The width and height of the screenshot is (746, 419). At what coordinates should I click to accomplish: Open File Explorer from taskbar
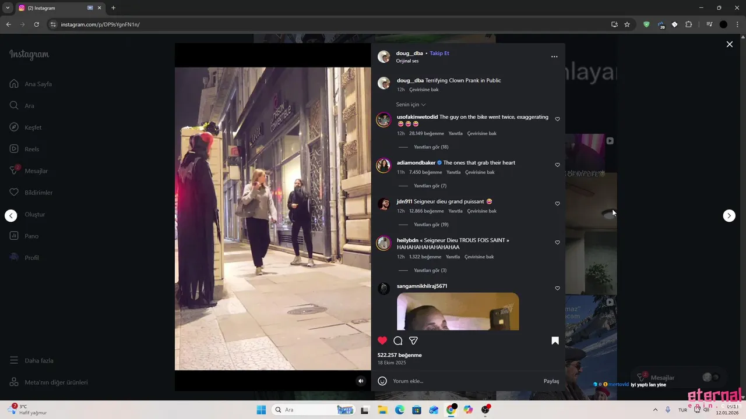click(x=382, y=410)
